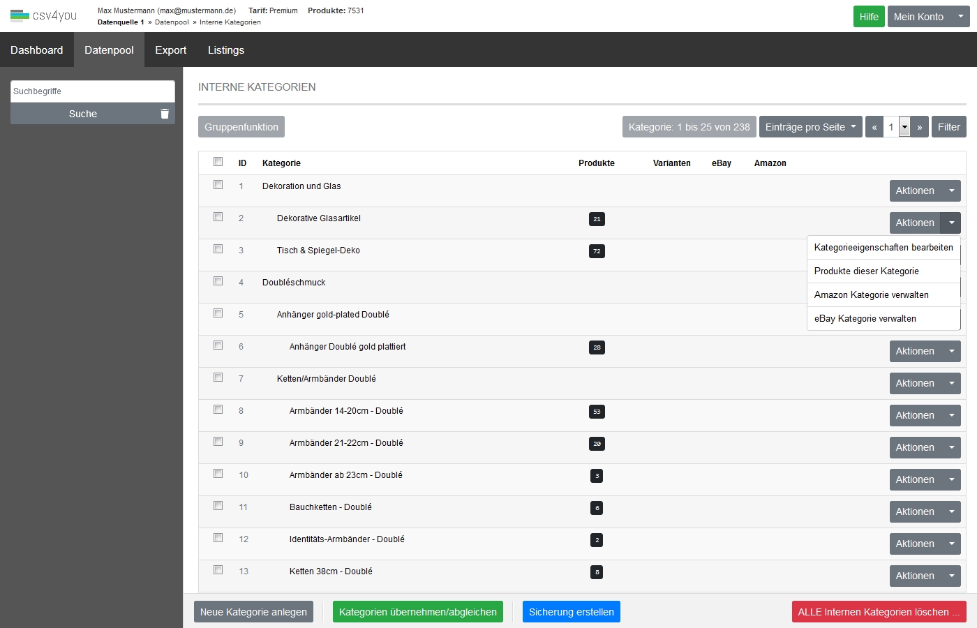Image resolution: width=977 pixels, height=628 pixels.
Task: Click product count badge 21 for Dekorative Glasartikel
Action: tap(597, 219)
